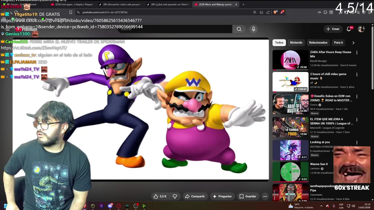Open options menu for SENNA item video
The image size is (374, 210).
coord(357,120)
